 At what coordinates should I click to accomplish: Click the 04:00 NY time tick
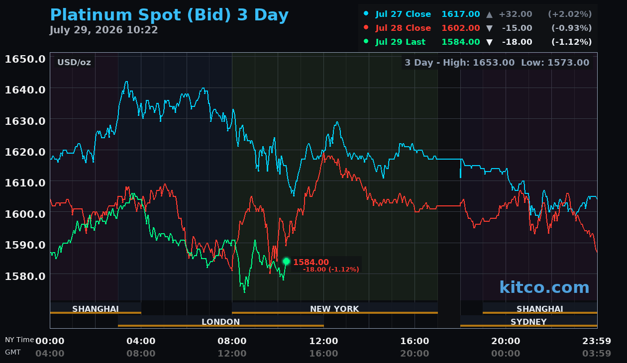pos(141,341)
